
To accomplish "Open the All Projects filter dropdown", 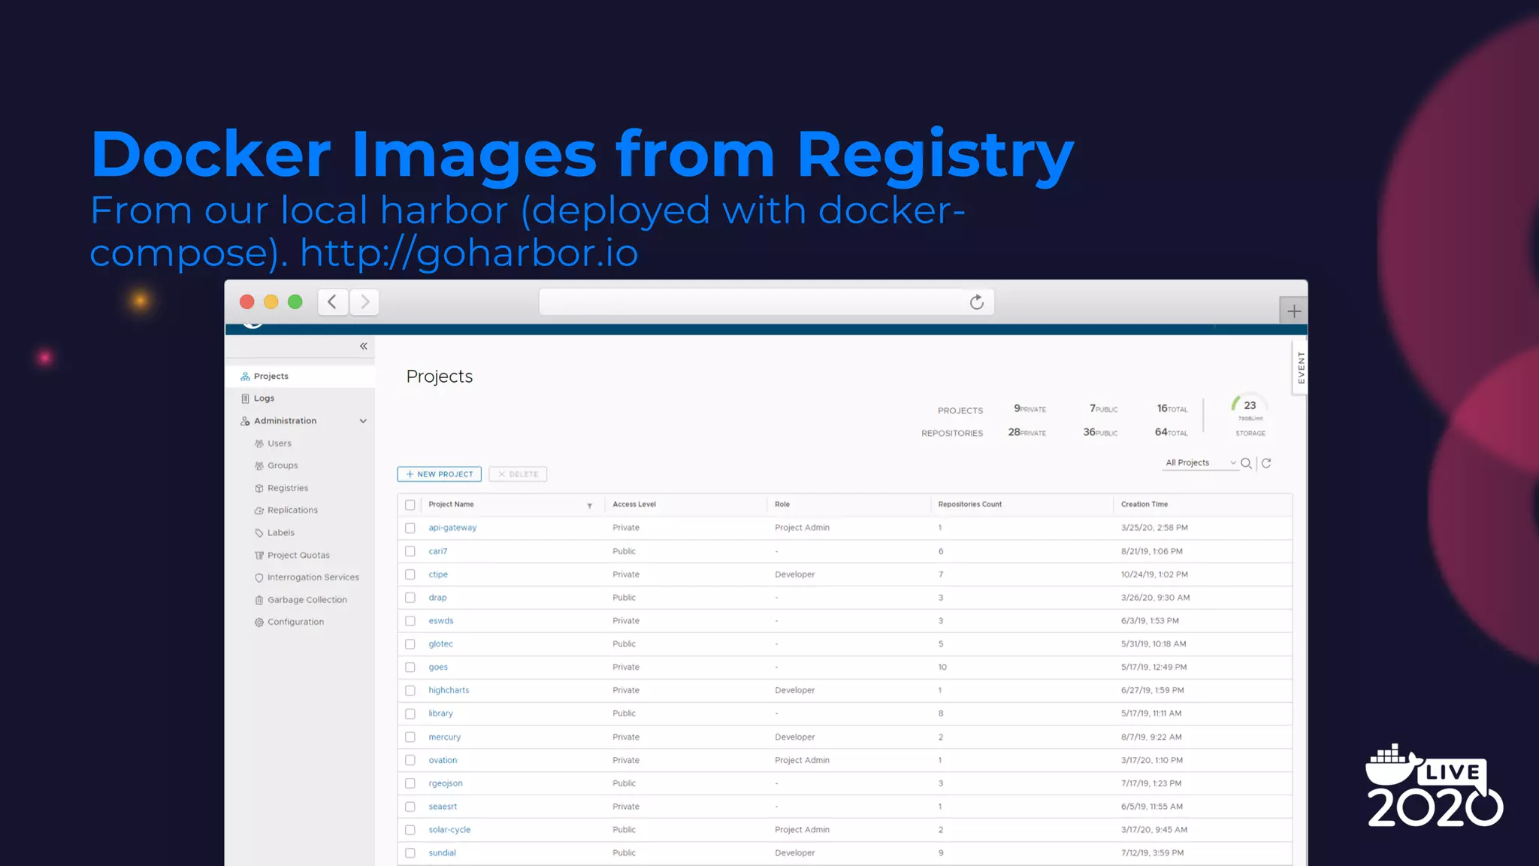I will click(1200, 463).
